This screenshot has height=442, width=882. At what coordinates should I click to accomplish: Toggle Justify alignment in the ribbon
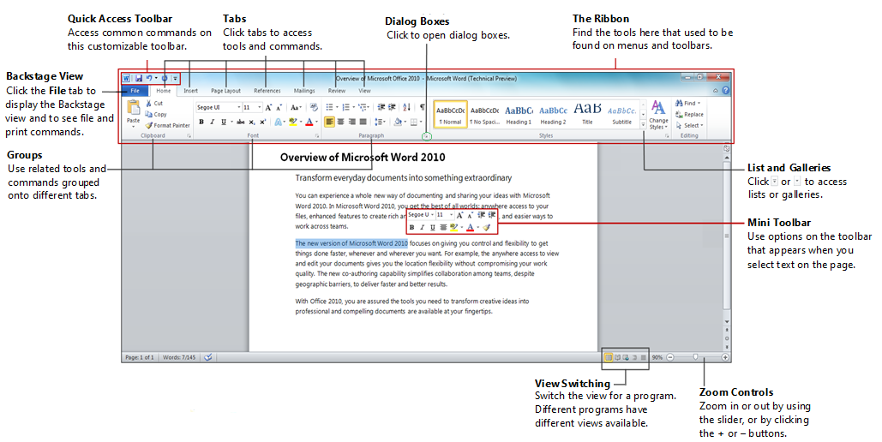tap(363, 122)
